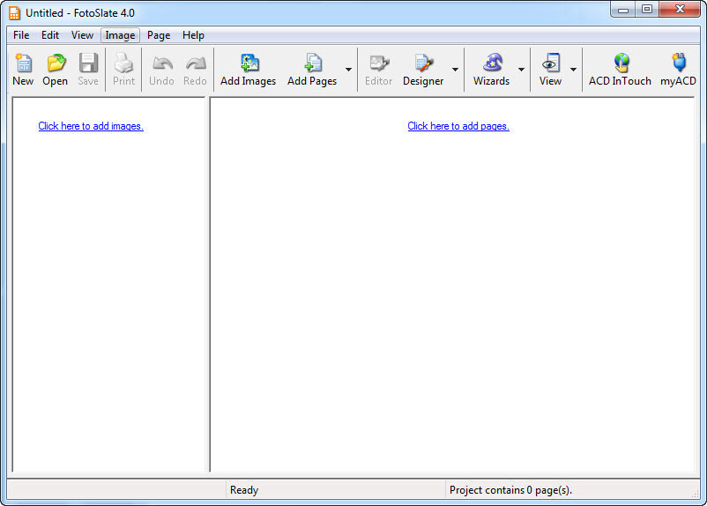The width and height of the screenshot is (707, 506).
Task: Click the Wizards hat icon
Action: [493, 63]
